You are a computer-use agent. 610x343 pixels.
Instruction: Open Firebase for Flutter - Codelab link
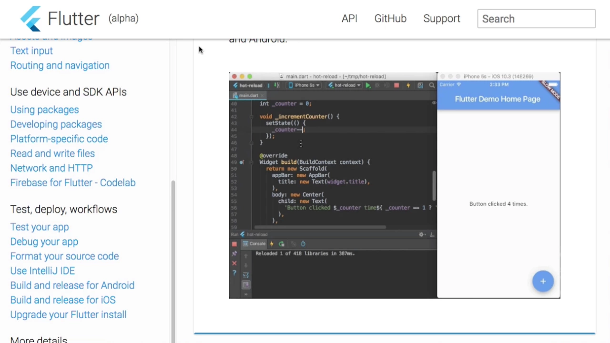[x=73, y=183]
